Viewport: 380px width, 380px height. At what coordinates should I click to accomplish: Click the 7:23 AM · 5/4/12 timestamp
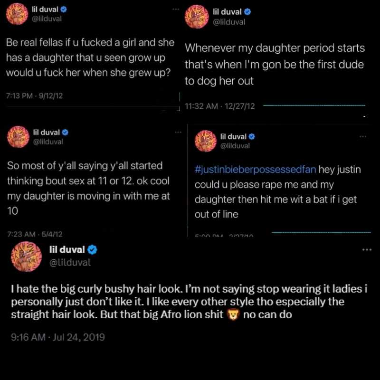click(35, 234)
